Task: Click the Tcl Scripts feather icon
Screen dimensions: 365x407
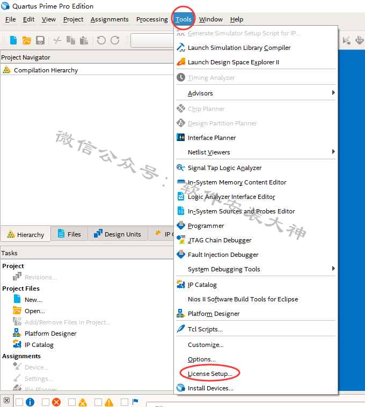Action: [x=181, y=329]
